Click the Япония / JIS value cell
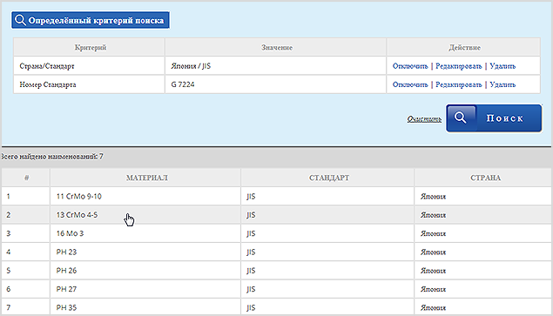This screenshot has width=553, height=316. [275, 66]
